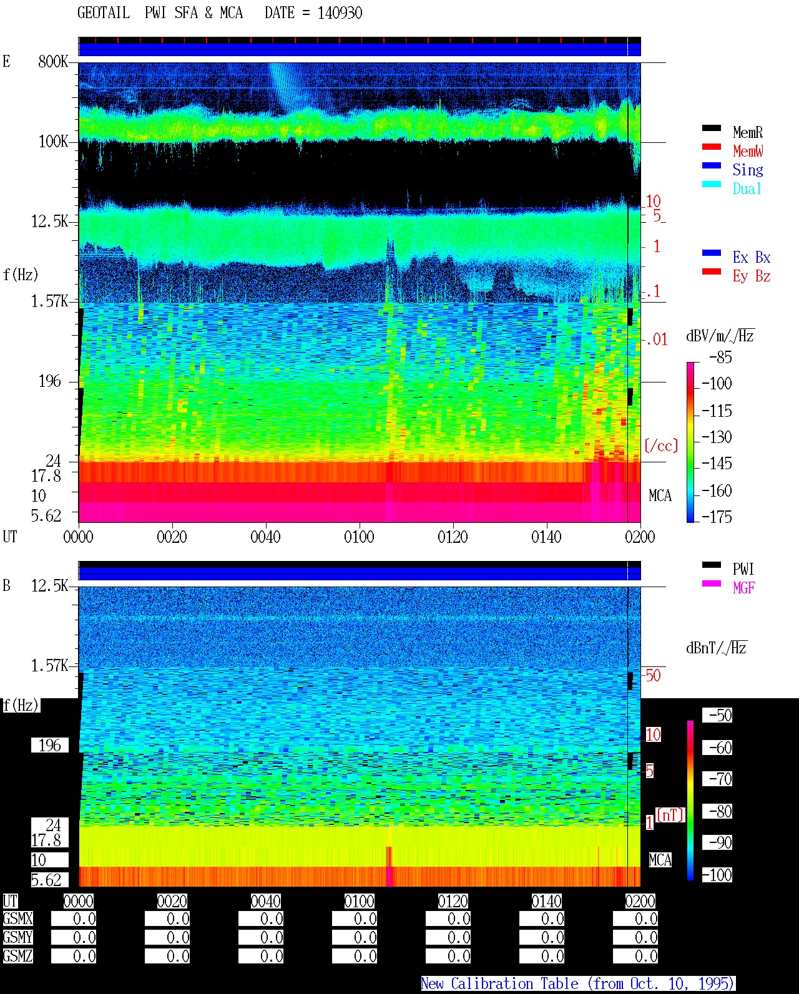Image resolution: width=799 pixels, height=994 pixels.
Task: Click the black PWI legend swatch
Action: point(712,565)
